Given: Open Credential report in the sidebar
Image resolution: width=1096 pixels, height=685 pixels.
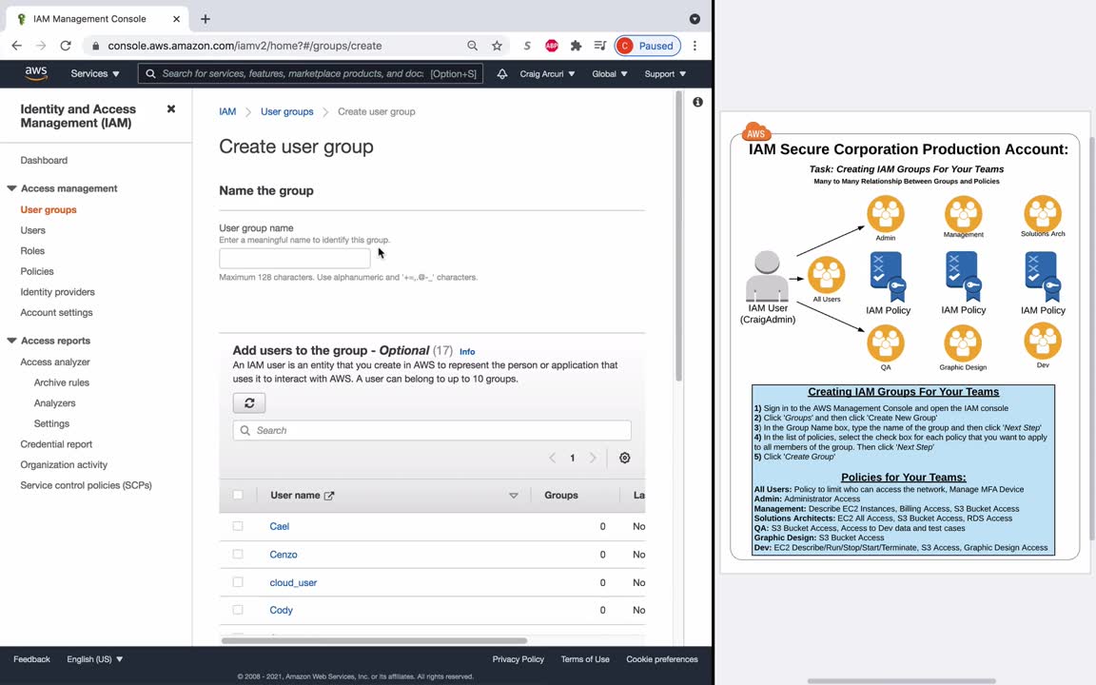Looking at the screenshot, I should (56, 444).
